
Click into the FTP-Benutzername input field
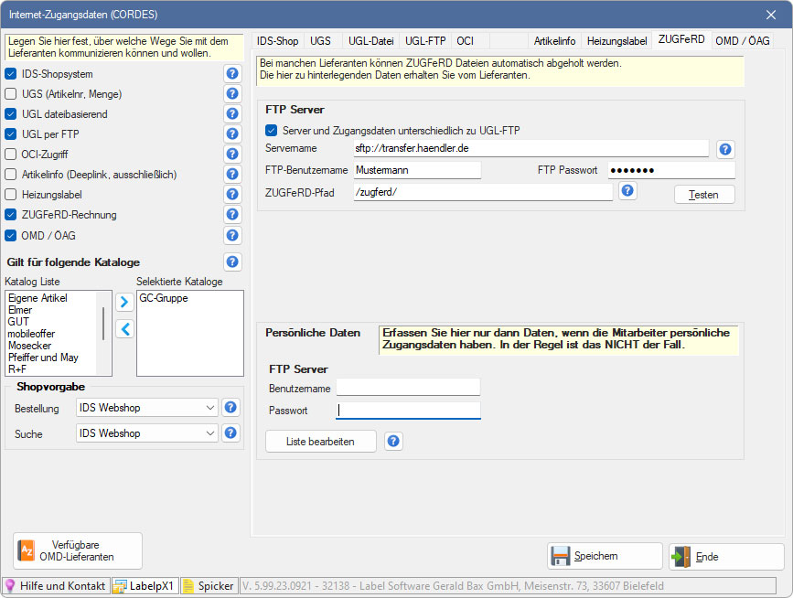coord(416,170)
